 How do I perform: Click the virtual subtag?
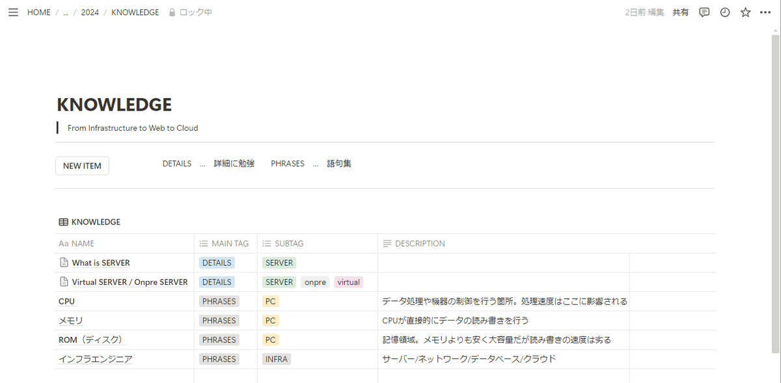(349, 282)
